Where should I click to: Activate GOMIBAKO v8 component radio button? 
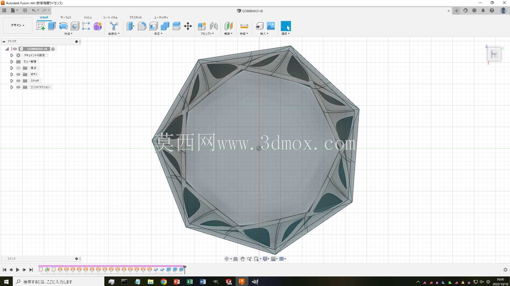(x=53, y=49)
